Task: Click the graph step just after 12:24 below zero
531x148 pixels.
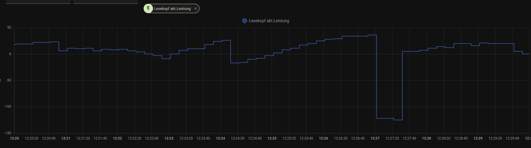Action: click(x=235, y=63)
